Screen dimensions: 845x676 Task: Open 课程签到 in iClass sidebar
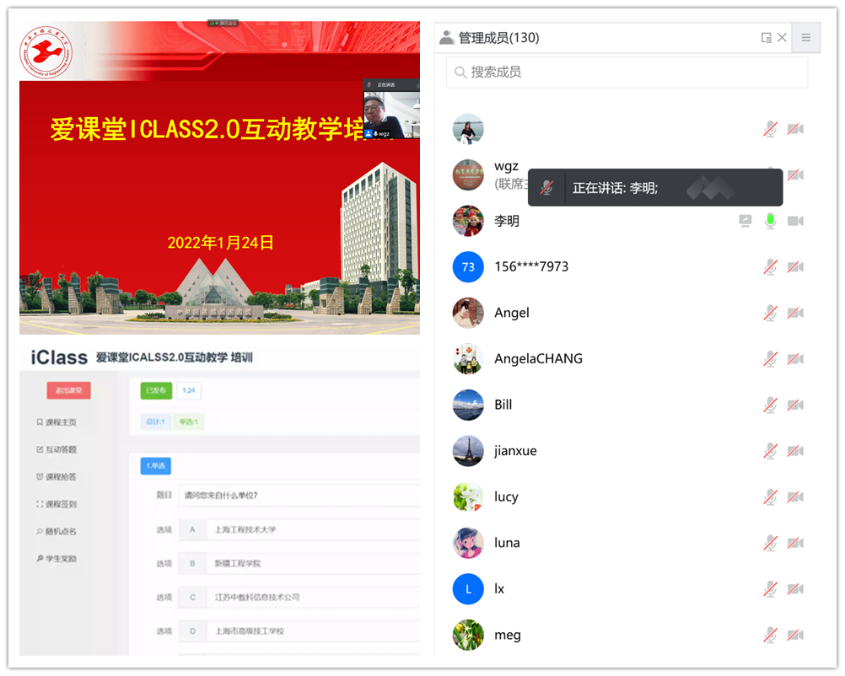pyautogui.click(x=57, y=504)
